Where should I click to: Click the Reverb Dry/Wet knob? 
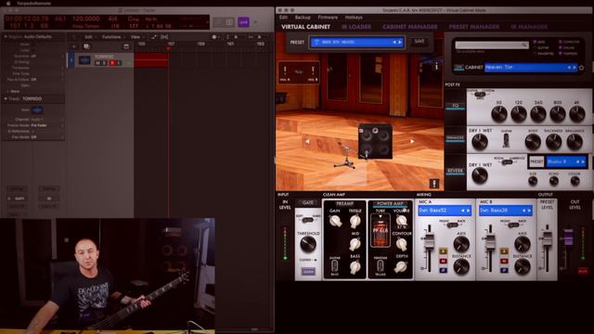coord(480,176)
